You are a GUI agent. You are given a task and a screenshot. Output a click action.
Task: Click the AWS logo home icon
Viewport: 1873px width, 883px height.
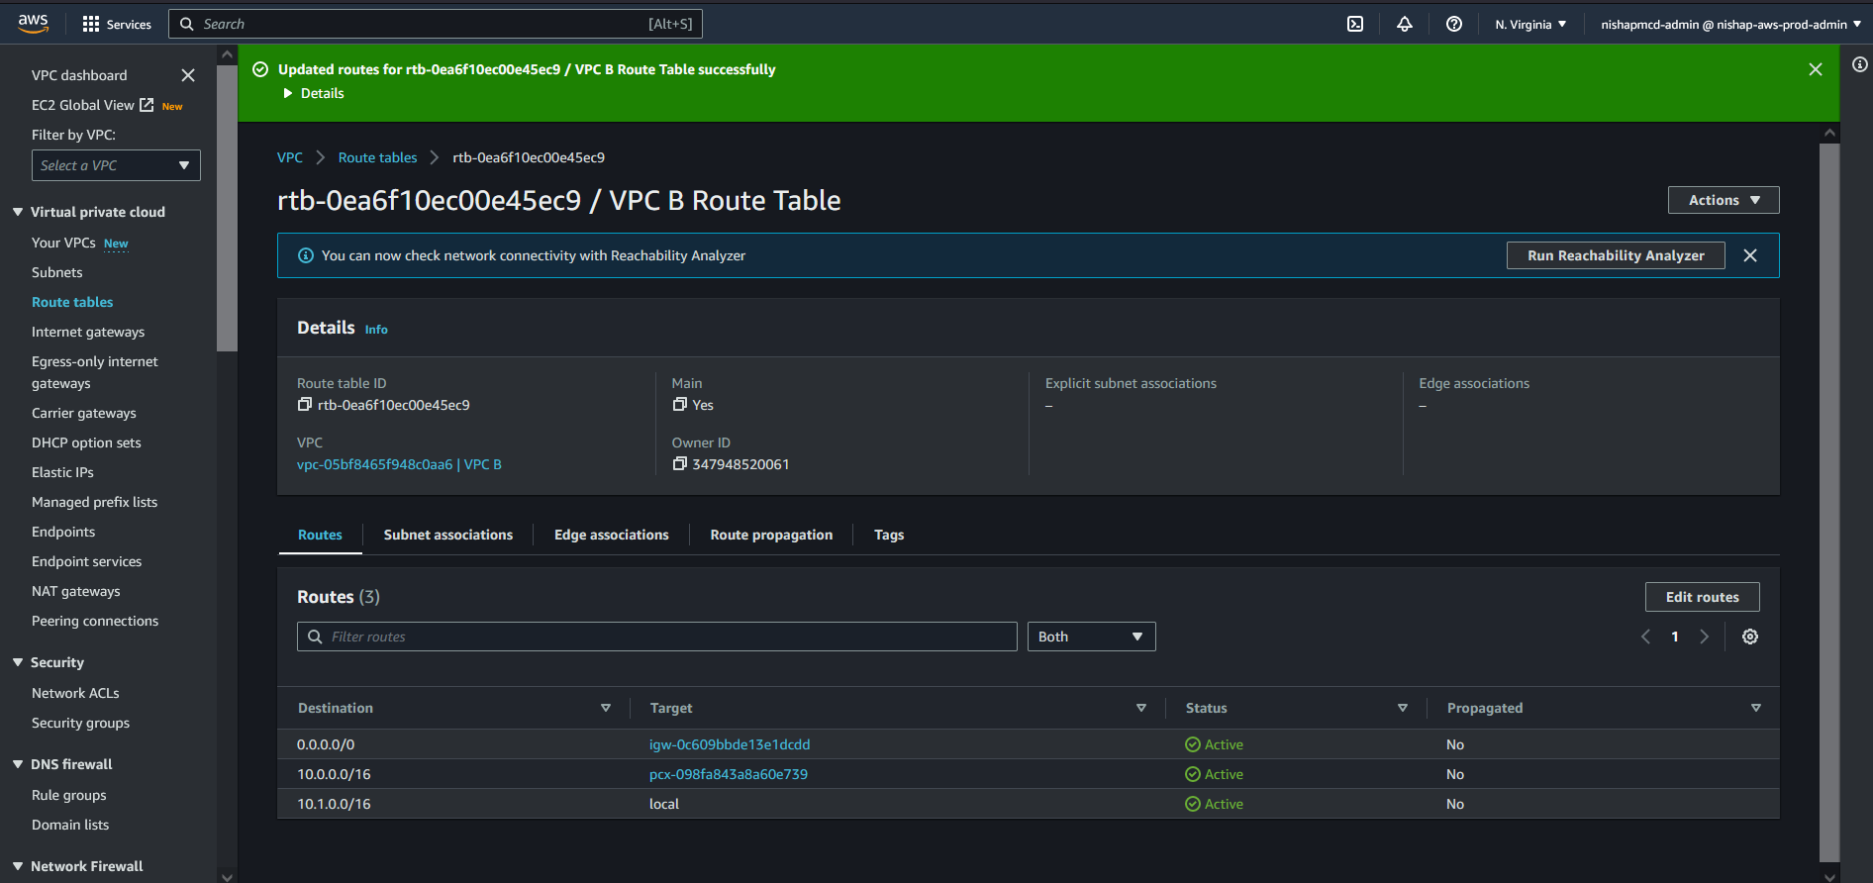coord(33,24)
